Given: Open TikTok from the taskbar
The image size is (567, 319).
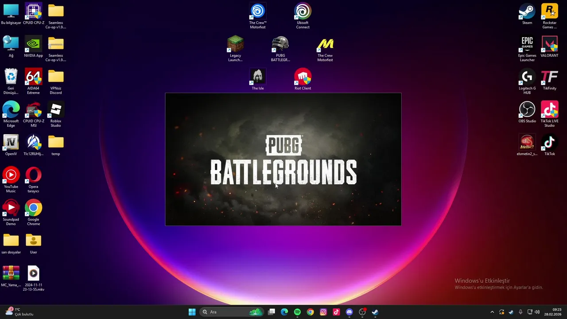Looking at the screenshot, I should click(x=336, y=312).
